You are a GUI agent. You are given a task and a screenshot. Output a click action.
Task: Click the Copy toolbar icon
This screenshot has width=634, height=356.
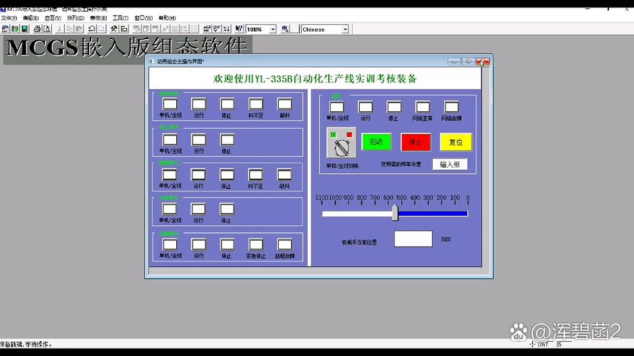pos(69,29)
